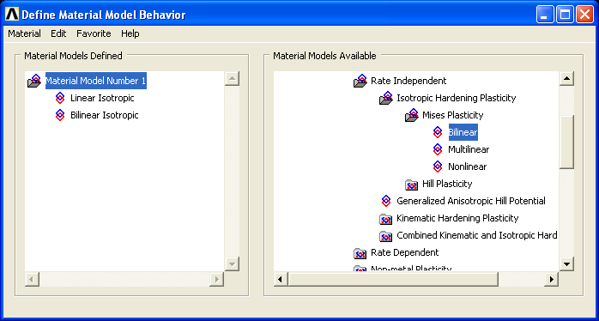Expand Kinematic Hardening Plasticity folder icon
The width and height of the screenshot is (599, 321).
pos(386,219)
